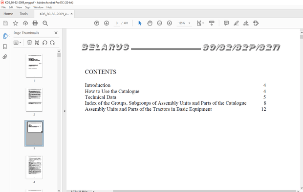Image resolution: width=303 pixels, height=192 pixels.
Task: Rotate page clockwise in thumbnails panel
Action: tap(52, 43)
